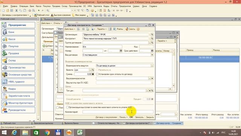The height and width of the screenshot is (136, 241).
Task: Open the НМА, гудвилл section
Action: click(x=18, y=82)
